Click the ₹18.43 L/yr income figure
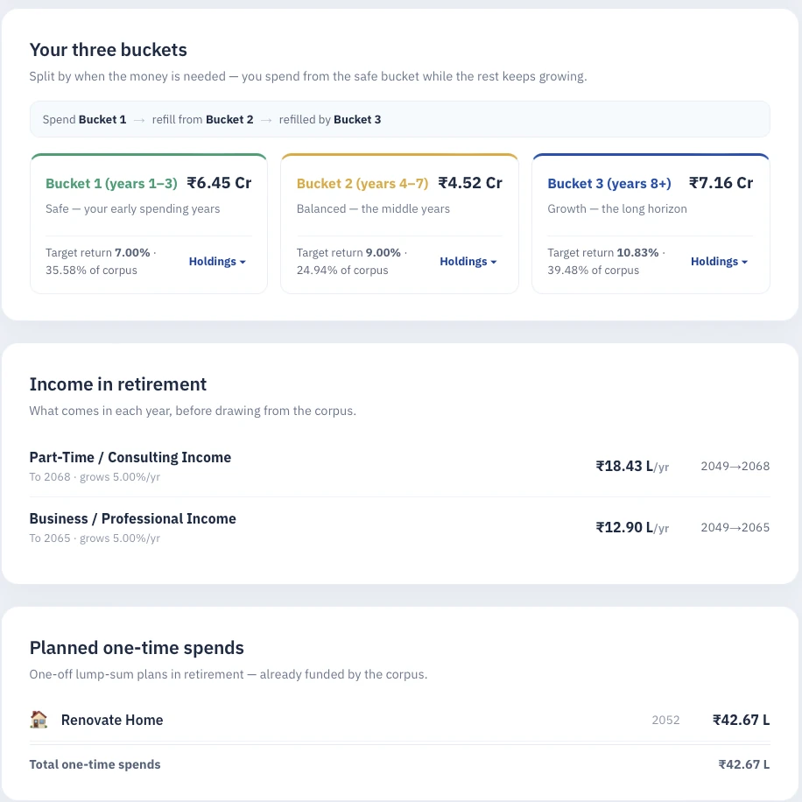Viewport: 802px width, 802px height. coord(632,467)
